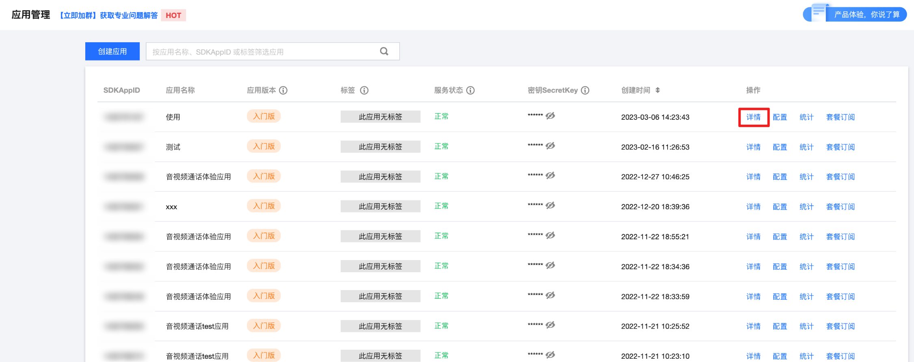Image resolution: width=914 pixels, height=362 pixels.
Task: Click info icon beside 标签 header
Action: 364,90
